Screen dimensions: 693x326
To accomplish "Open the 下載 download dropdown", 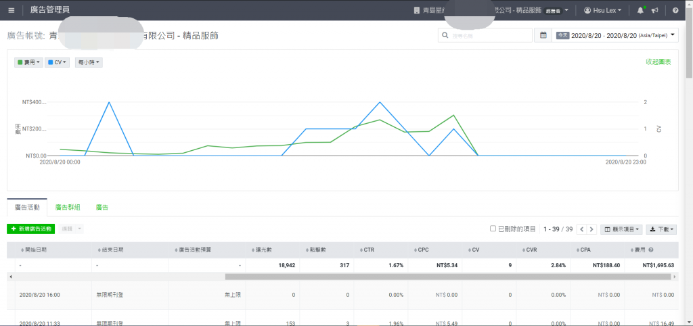I will 662,229.
